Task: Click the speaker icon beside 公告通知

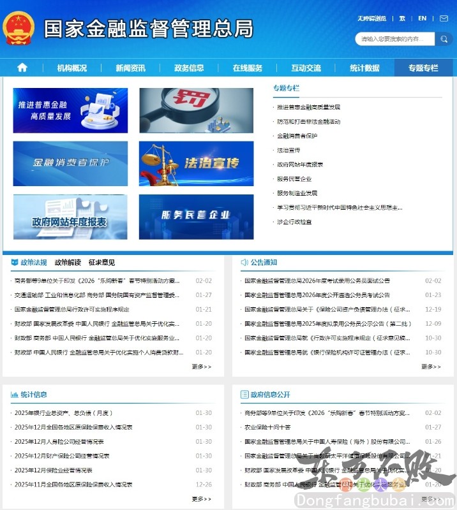Action: [x=244, y=262]
